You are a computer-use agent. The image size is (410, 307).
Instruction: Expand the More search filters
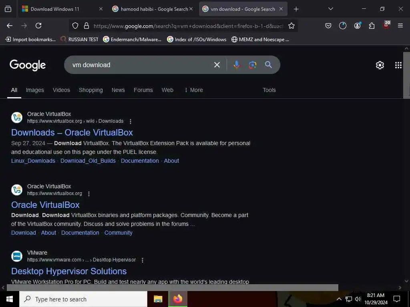tap(194, 90)
